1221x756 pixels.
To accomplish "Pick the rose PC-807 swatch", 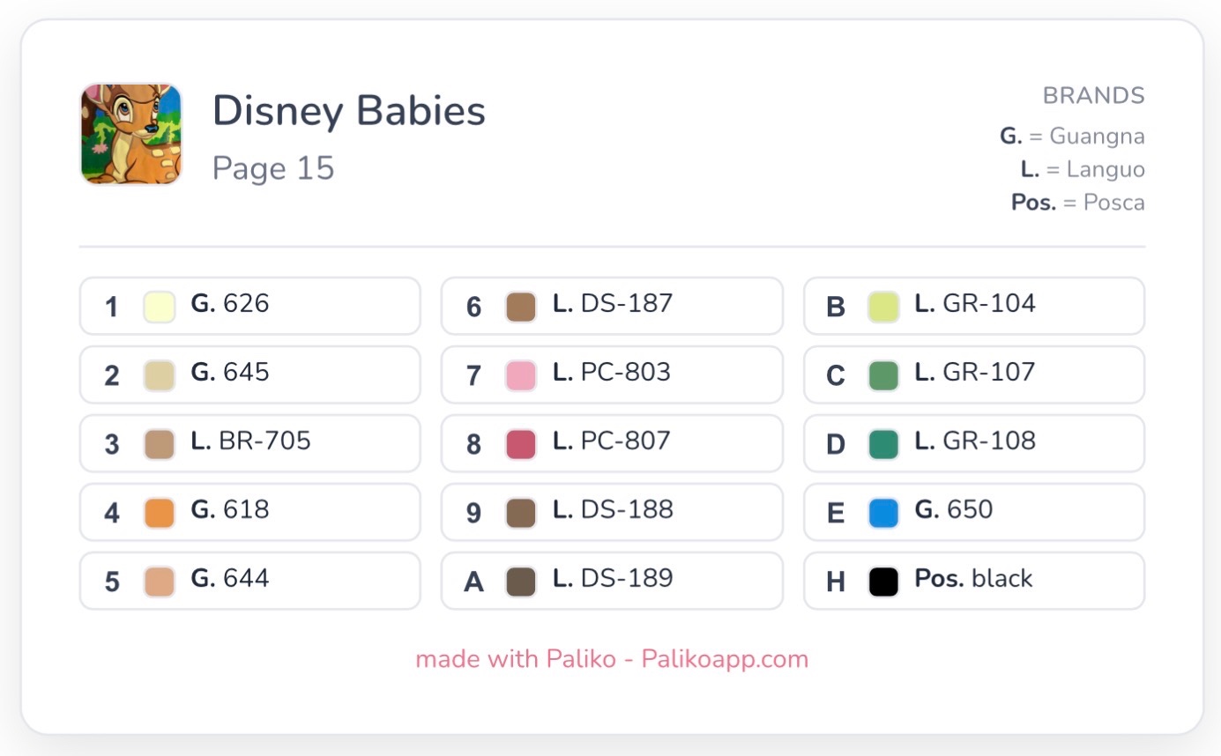I will coord(521,444).
